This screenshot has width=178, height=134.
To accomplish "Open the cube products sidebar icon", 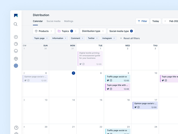I will [x=16, y=59].
